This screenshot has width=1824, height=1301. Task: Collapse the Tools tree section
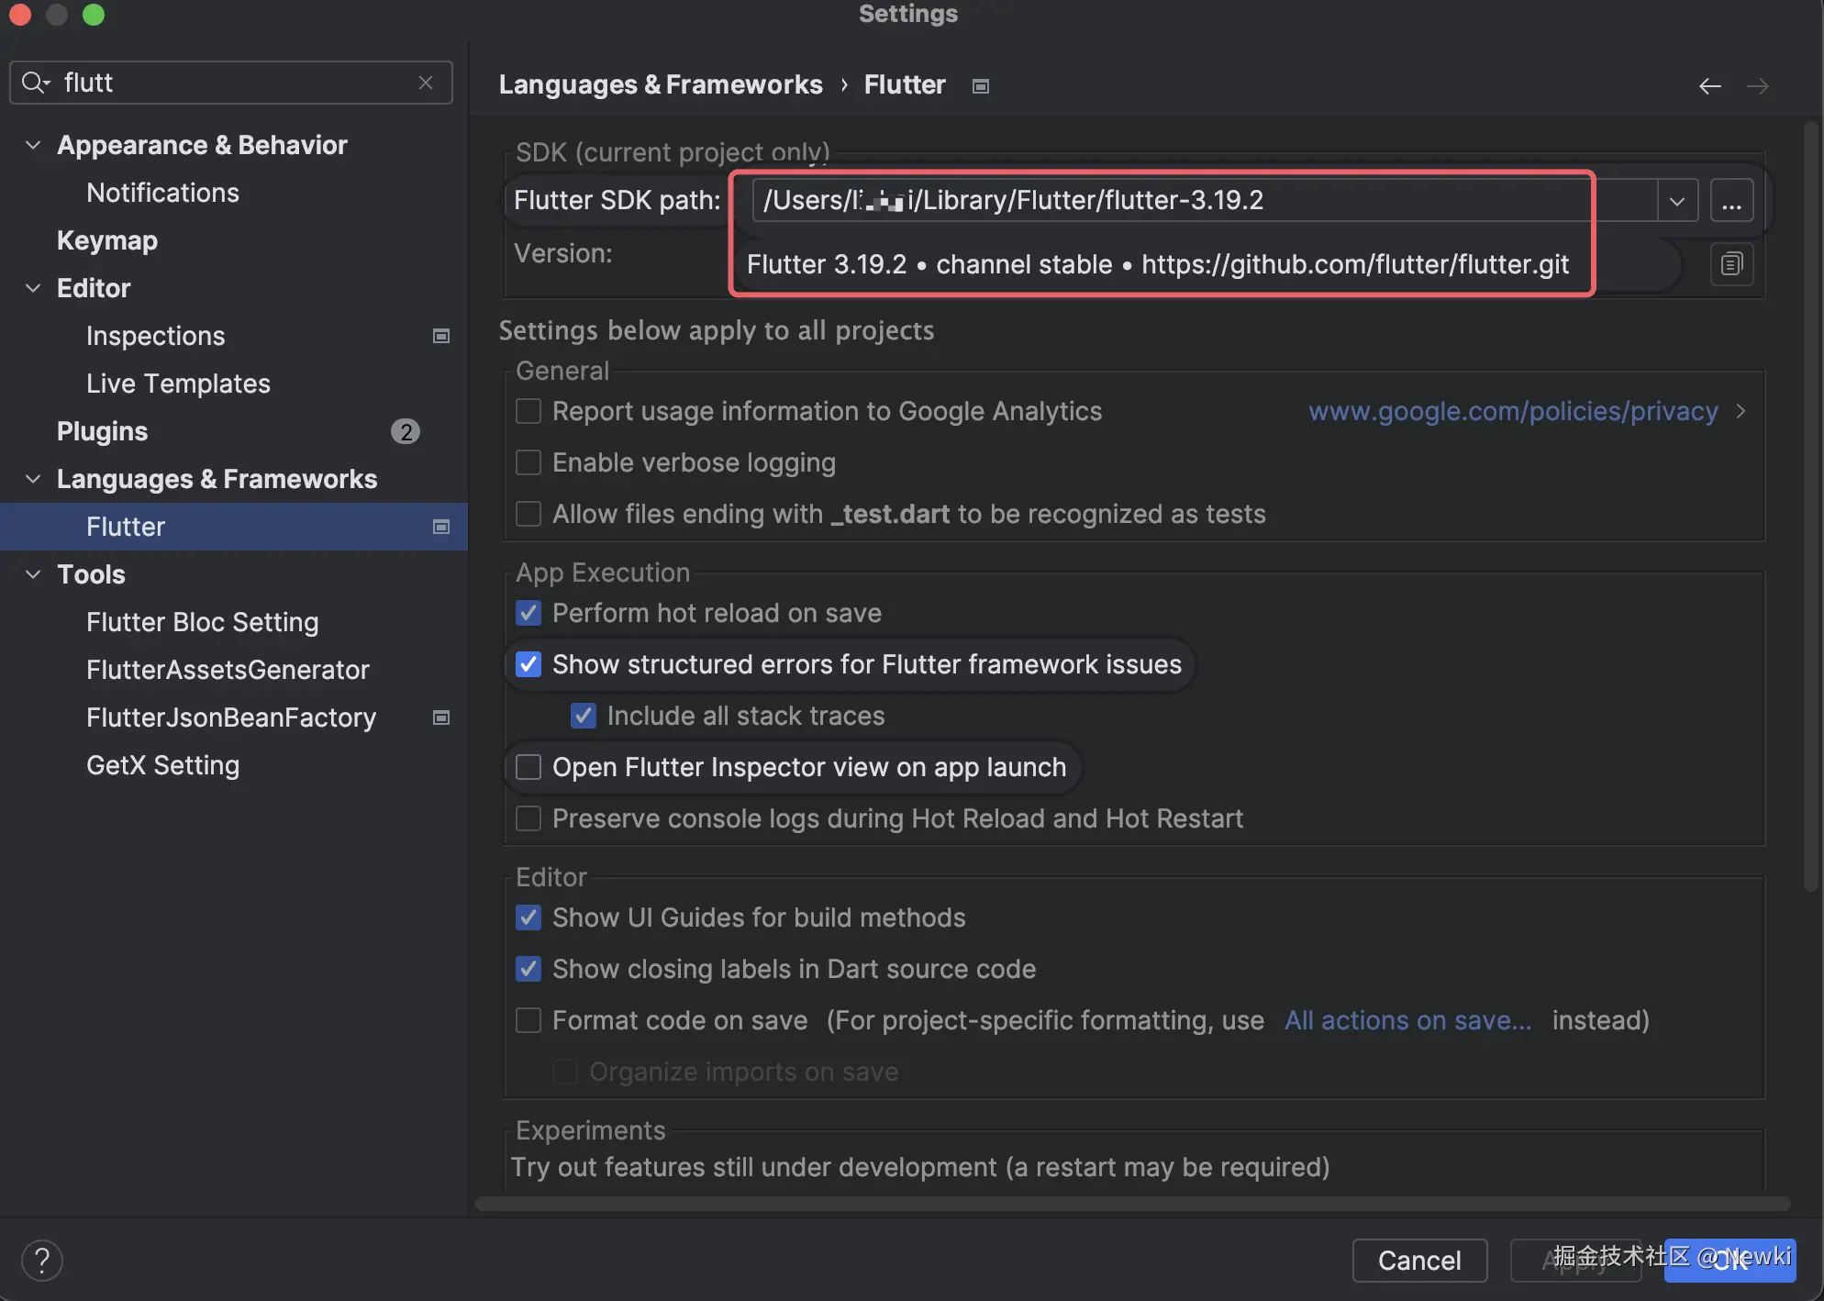[33, 574]
